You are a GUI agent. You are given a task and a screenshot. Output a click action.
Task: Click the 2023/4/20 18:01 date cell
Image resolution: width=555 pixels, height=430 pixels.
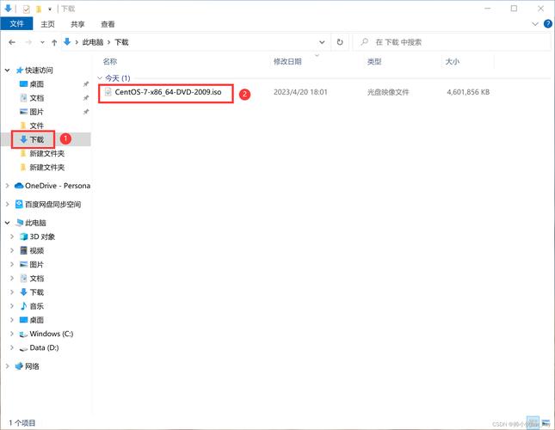(300, 92)
